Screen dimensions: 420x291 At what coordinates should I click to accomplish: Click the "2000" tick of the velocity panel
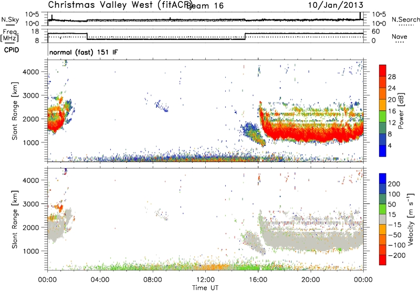tap(31, 227)
